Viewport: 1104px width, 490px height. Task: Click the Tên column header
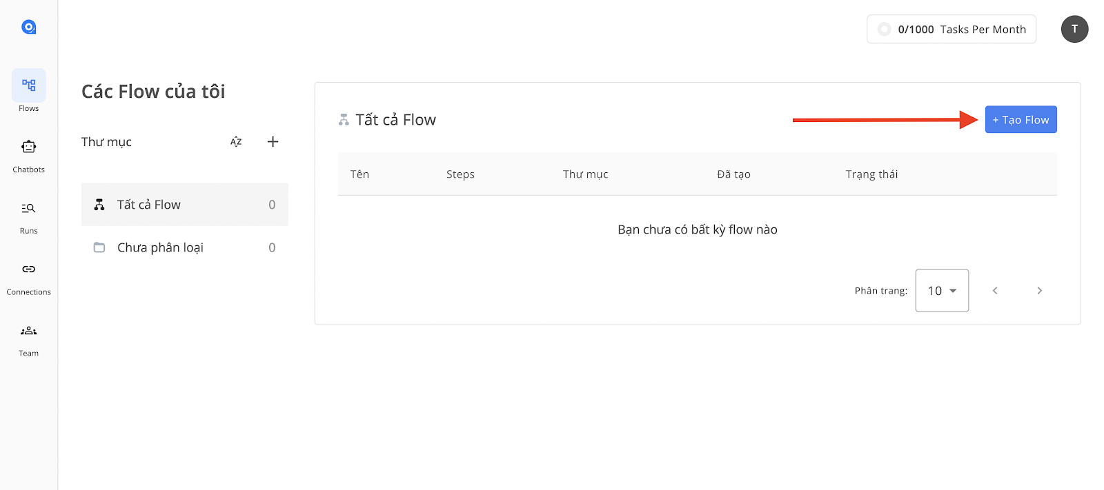359,174
